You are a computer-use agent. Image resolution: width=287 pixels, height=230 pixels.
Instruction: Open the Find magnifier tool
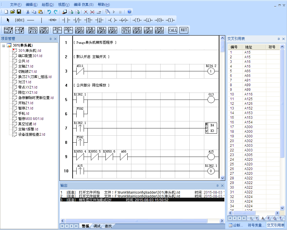point(64,12)
